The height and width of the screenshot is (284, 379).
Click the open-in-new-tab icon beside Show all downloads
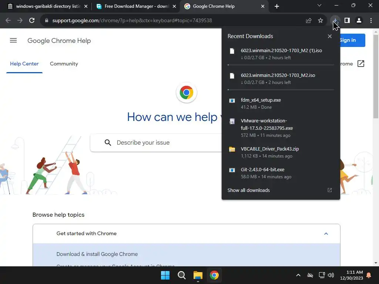coord(330,190)
